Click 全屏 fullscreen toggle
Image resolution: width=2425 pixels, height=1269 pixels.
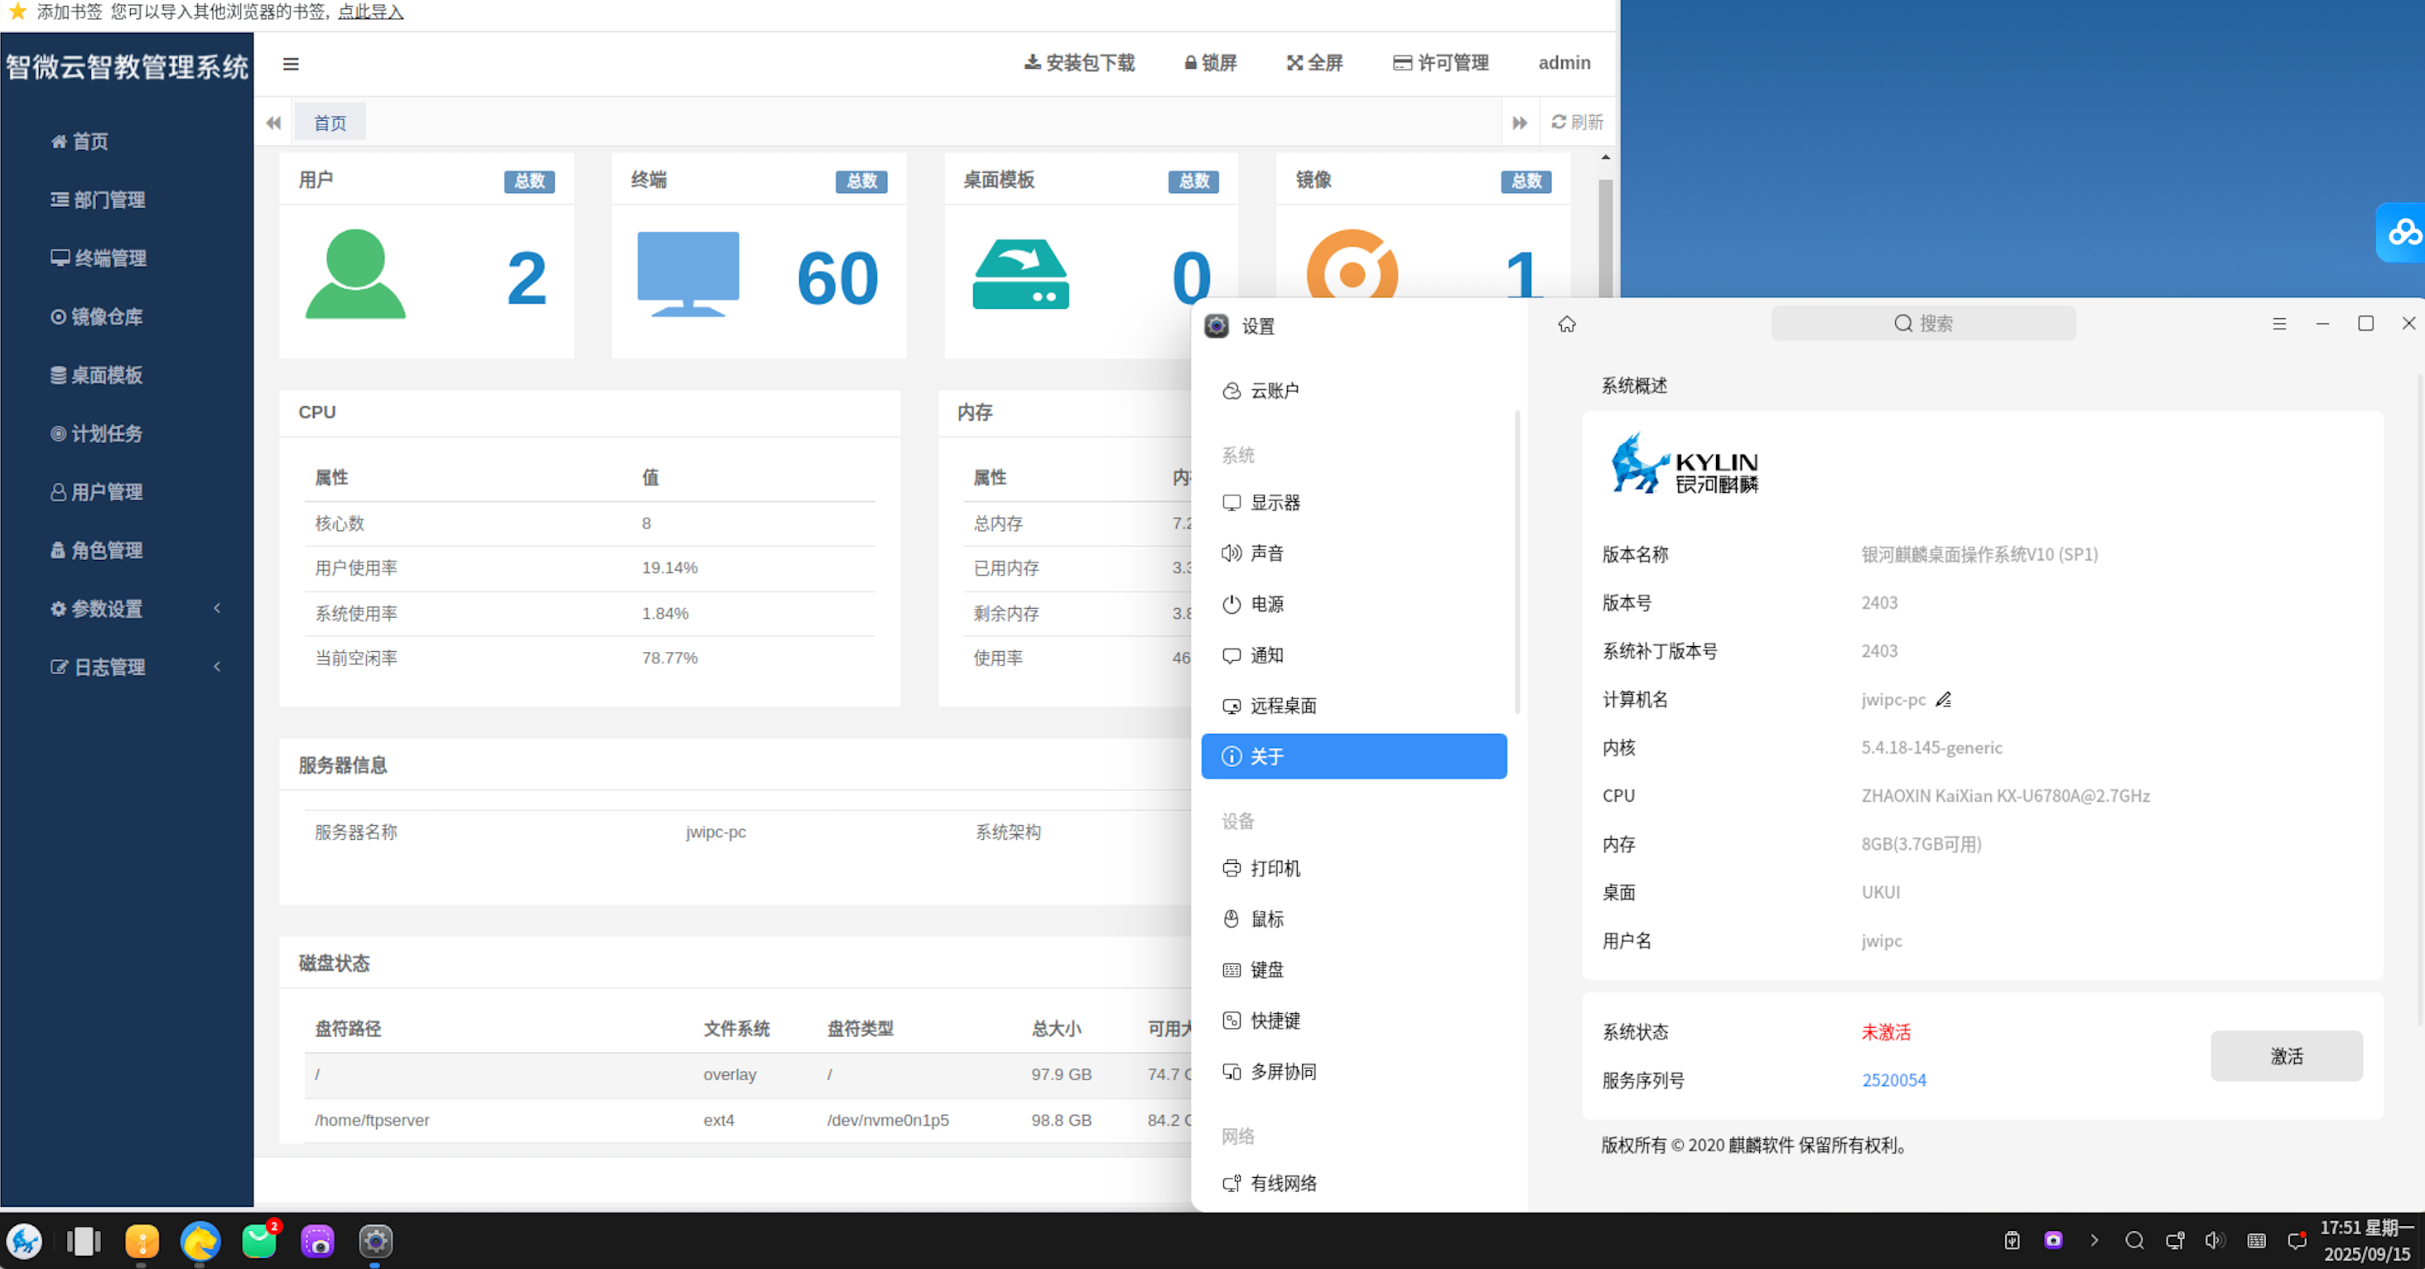[x=1315, y=63]
